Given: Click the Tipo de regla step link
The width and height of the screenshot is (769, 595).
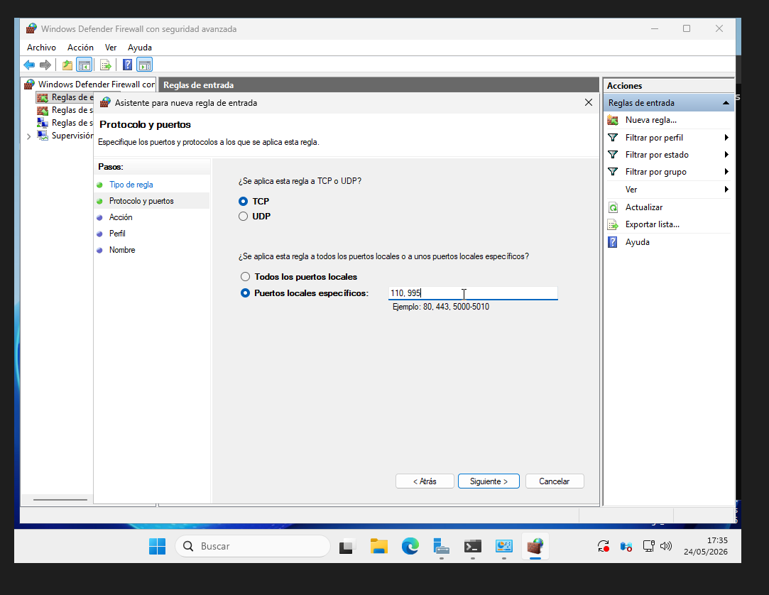Looking at the screenshot, I should point(131,185).
